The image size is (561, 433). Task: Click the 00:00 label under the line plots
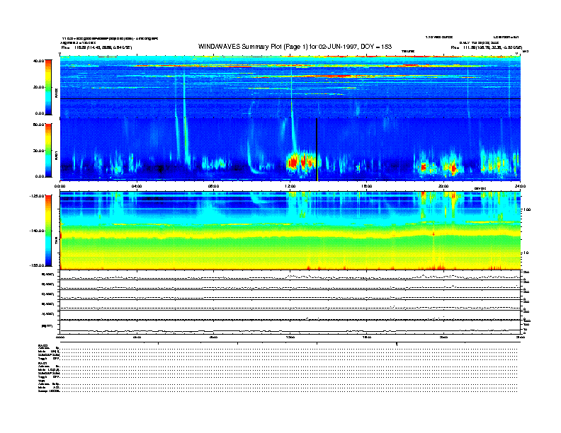point(59,337)
